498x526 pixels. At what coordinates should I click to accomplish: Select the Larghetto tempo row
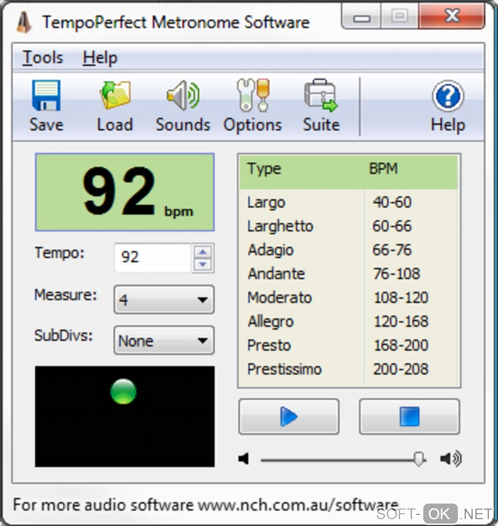pyautogui.click(x=349, y=226)
